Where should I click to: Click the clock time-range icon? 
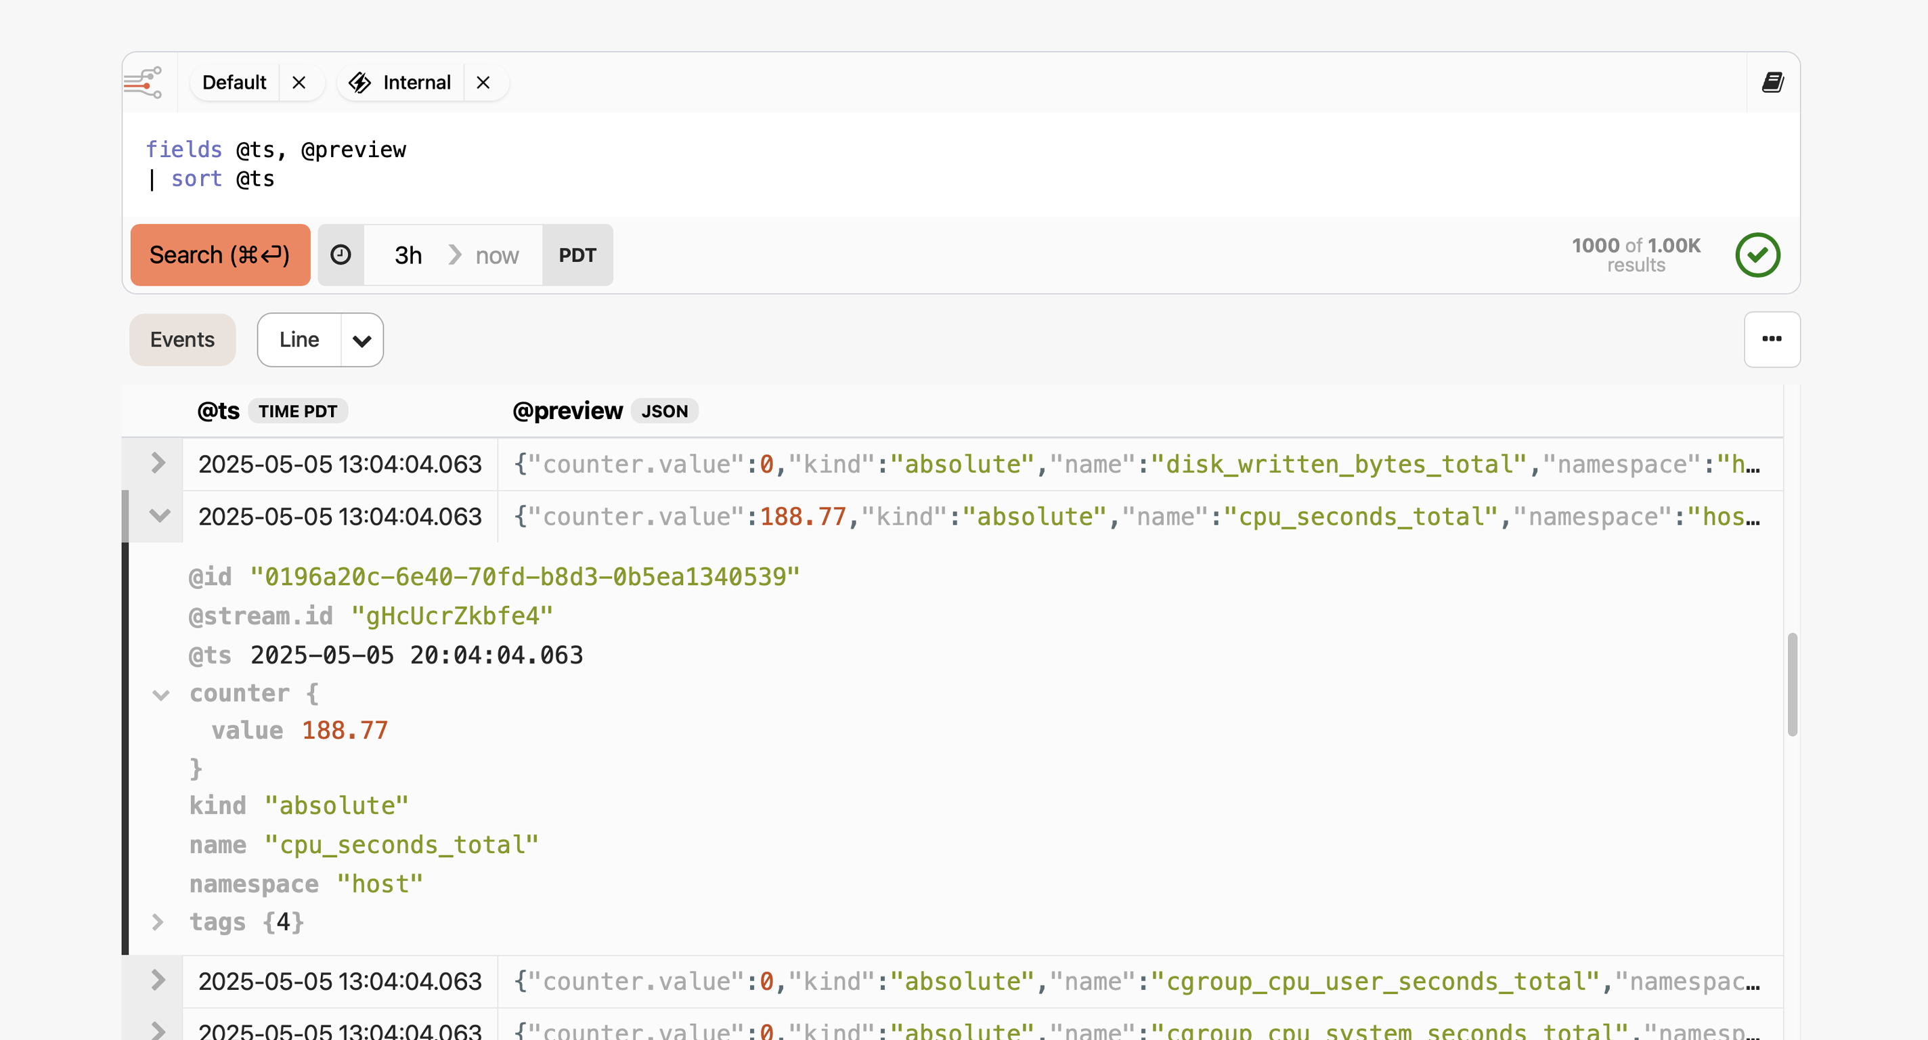coord(341,255)
